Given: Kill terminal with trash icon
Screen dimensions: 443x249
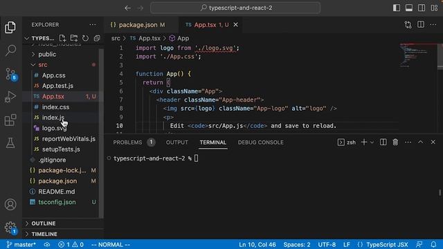Looking at the screenshot, I should (395, 142).
